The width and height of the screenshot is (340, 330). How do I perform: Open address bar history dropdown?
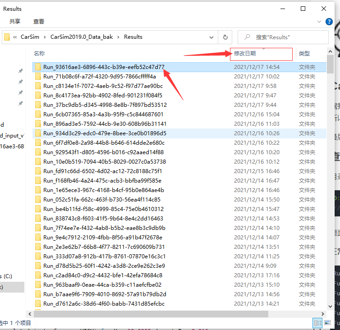[211, 37]
